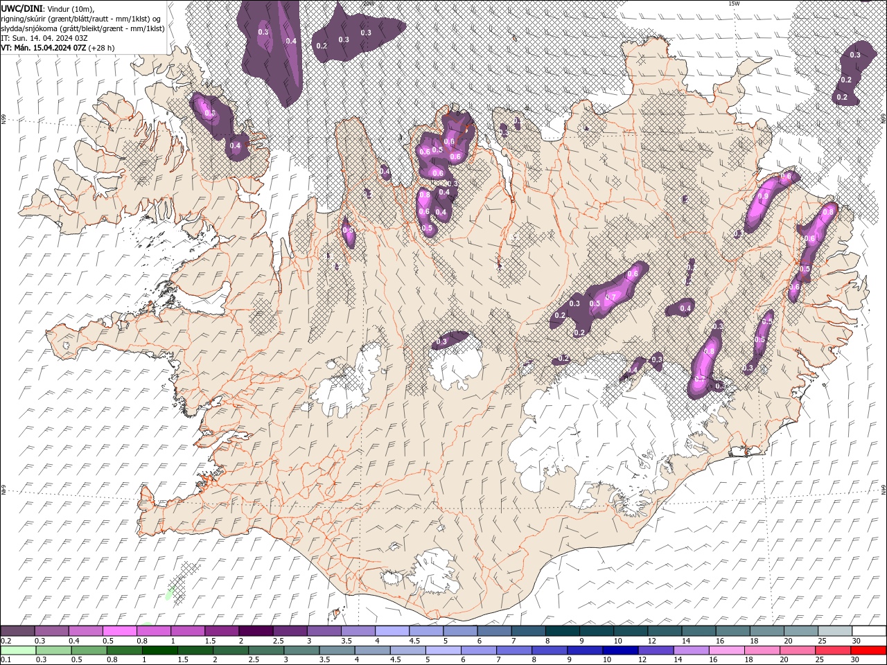
Task: Click the dark teal upper-scale swatch between 9 and 10
Action: pyautogui.click(x=597, y=631)
